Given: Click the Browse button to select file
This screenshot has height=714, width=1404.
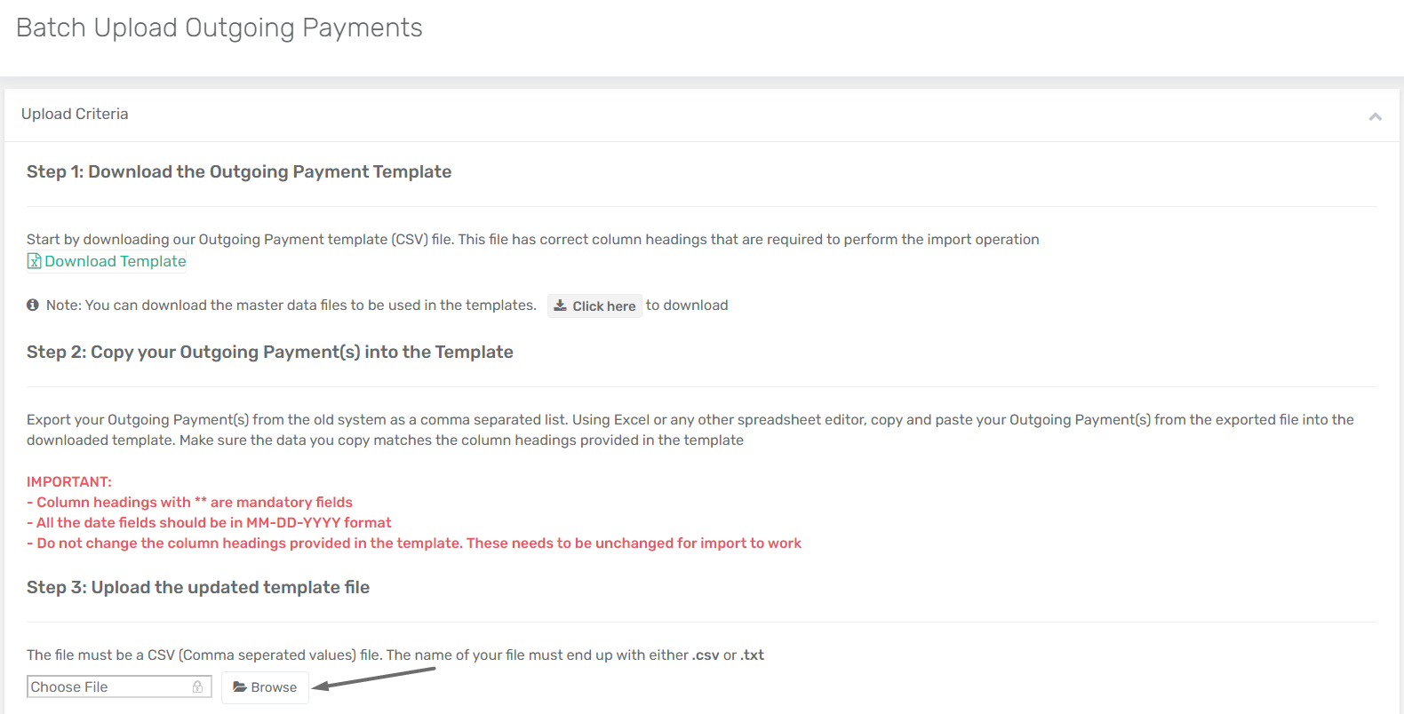Looking at the screenshot, I should [265, 687].
